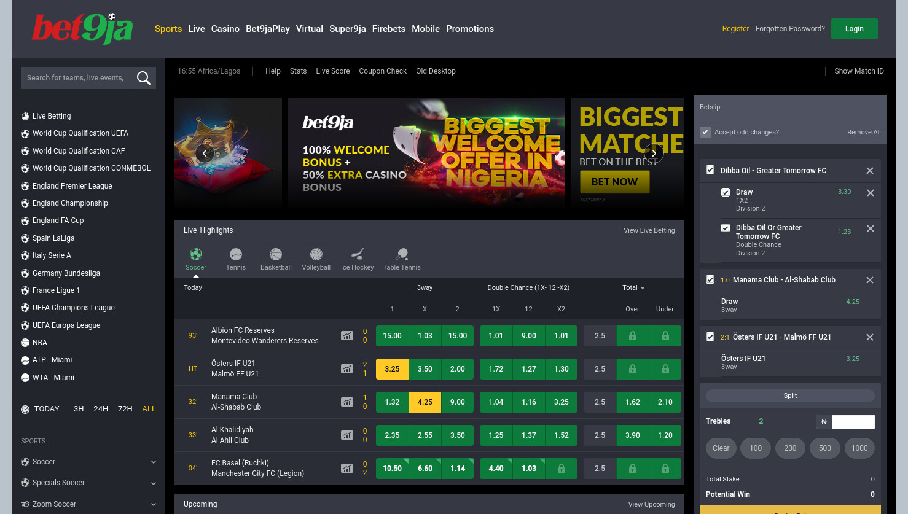908x514 pixels.
Task: Open 2.5 total line for FC Basel
Action: pos(600,469)
